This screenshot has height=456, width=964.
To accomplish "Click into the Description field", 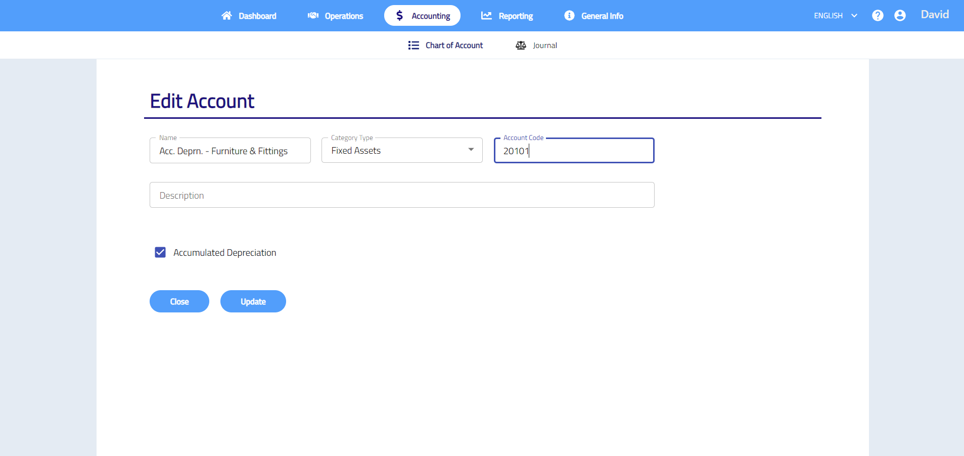I will pyautogui.click(x=402, y=195).
